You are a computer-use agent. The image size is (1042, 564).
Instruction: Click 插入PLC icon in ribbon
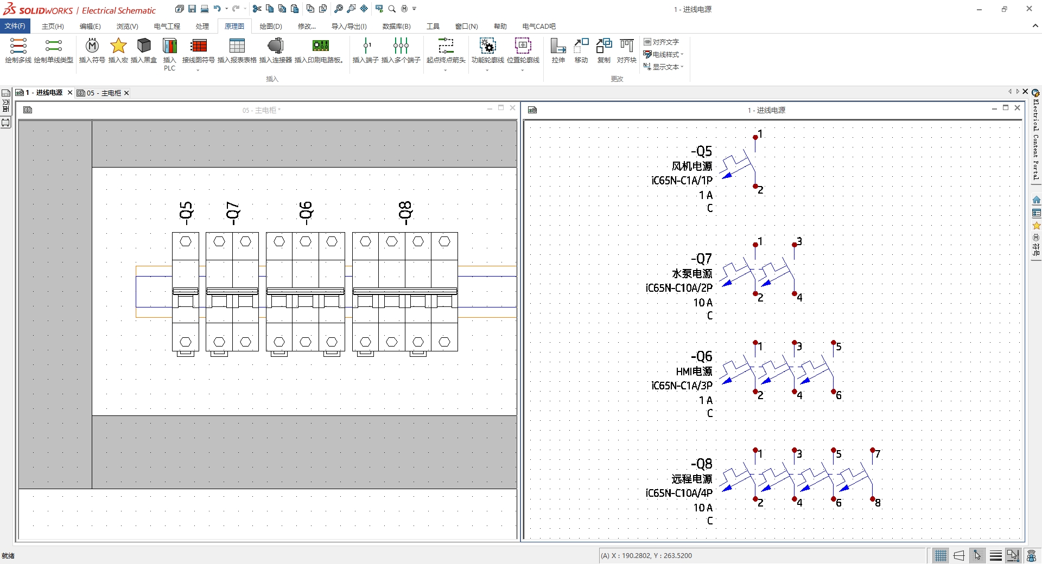pos(170,46)
